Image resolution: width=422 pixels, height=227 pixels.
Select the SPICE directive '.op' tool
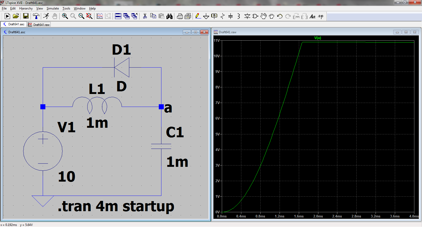pos(321,16)
